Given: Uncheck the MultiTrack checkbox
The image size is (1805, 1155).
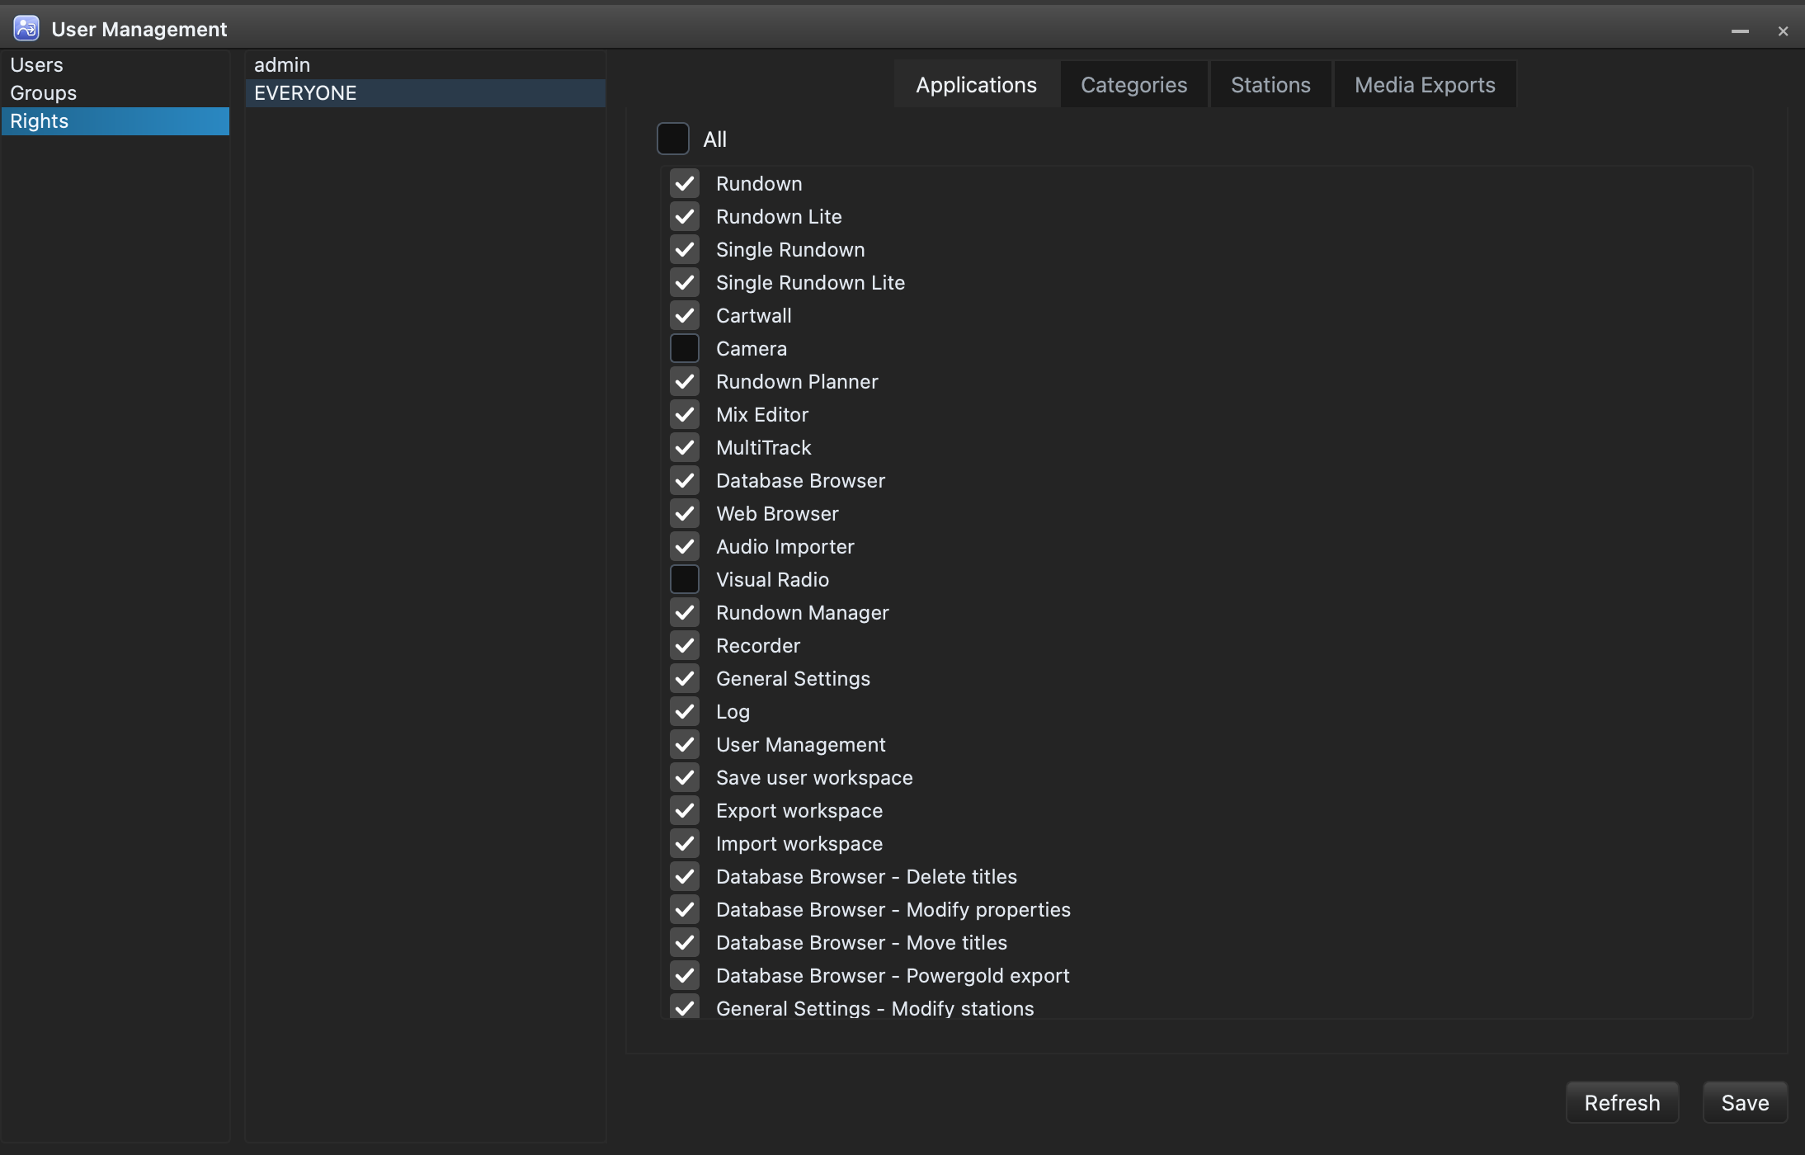Looking at the screenshot, I should click(x=685, y=448).
